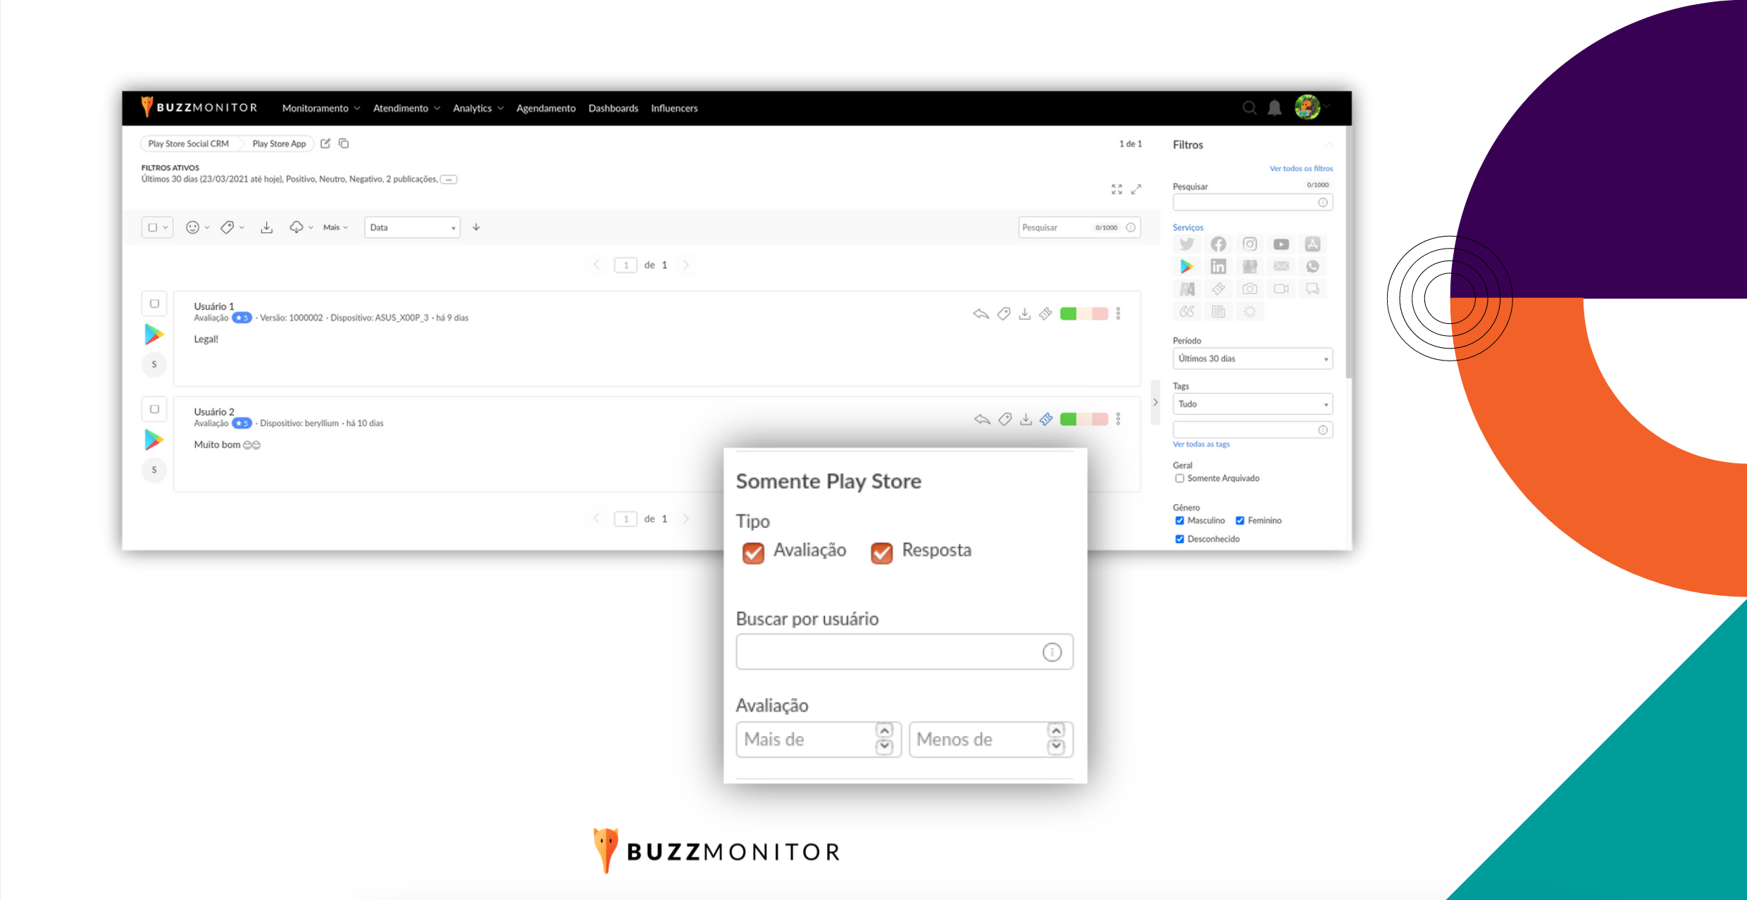This screenshot has height=900, width=1747.
Task: Toggle the Somente Arquivado checkbox
Action: coord(1179,478)
